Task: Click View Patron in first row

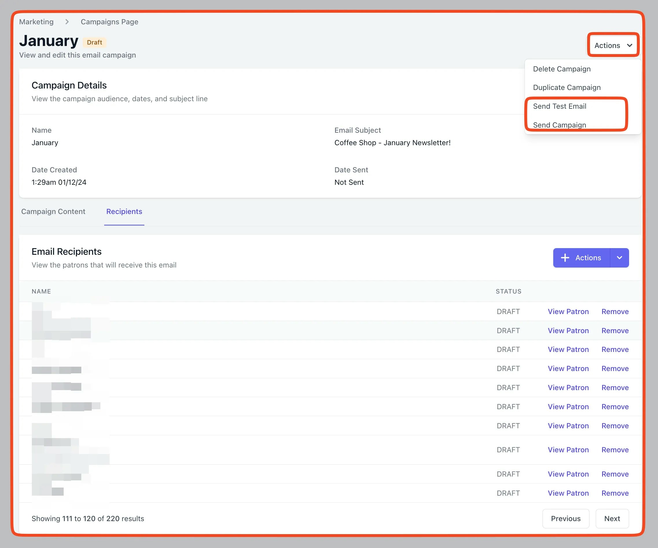Action: 568,311
